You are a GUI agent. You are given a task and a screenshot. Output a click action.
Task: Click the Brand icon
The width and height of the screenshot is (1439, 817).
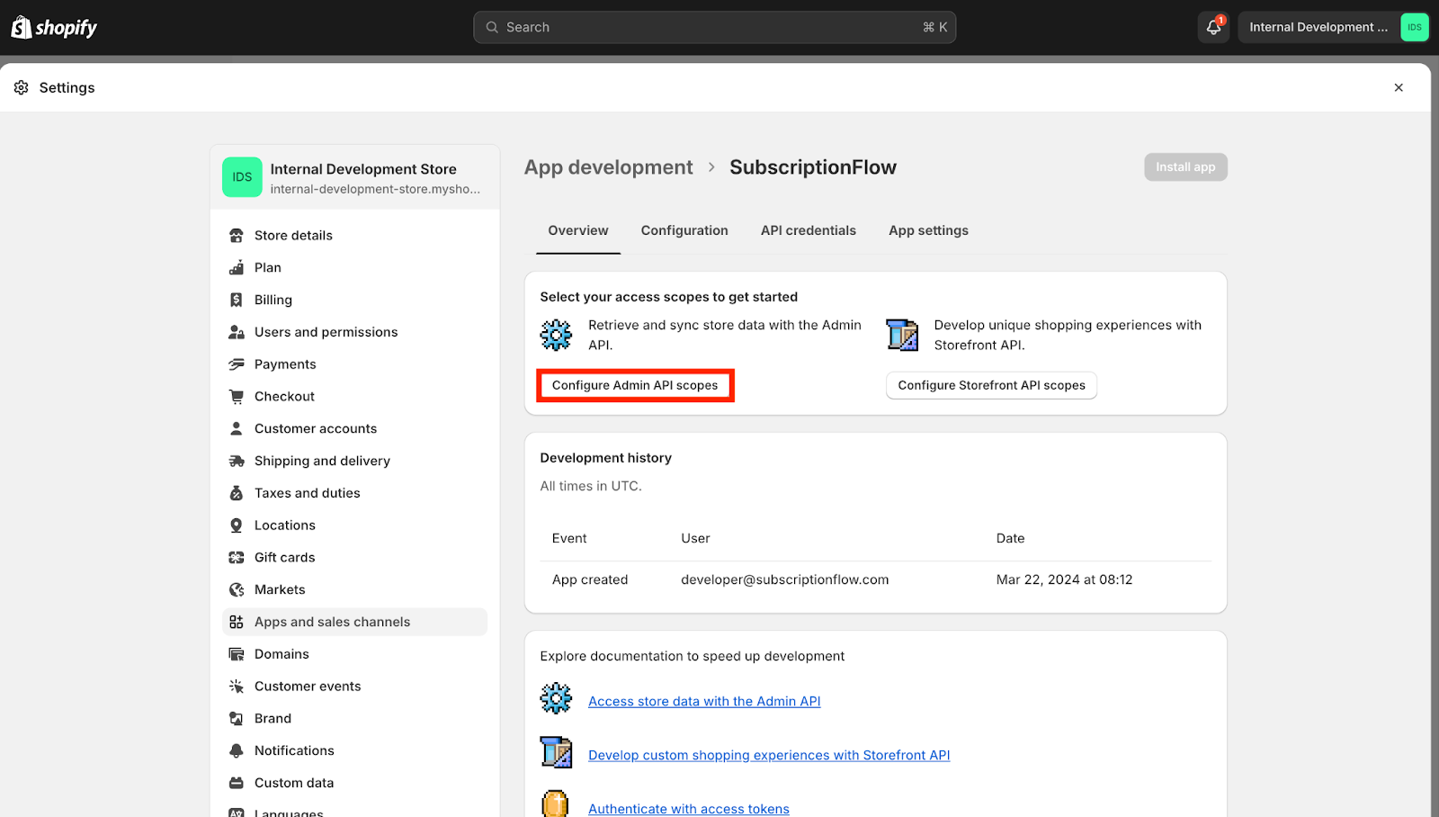(237, 718)
